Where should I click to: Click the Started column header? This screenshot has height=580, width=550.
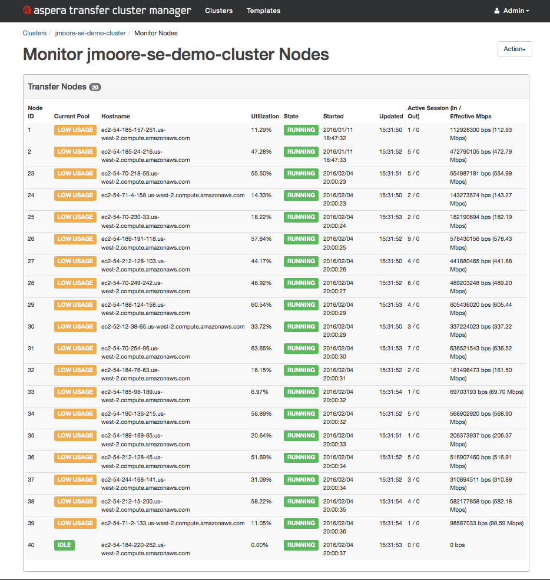click(333, 116)
